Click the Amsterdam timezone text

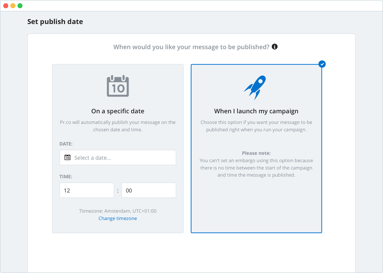118,211
